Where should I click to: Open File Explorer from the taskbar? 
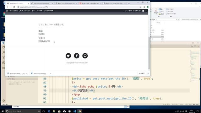pos(54,111)
